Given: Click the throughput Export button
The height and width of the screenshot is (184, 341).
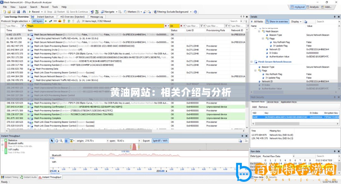Looking at the screenshot, I should pos(146,141).
